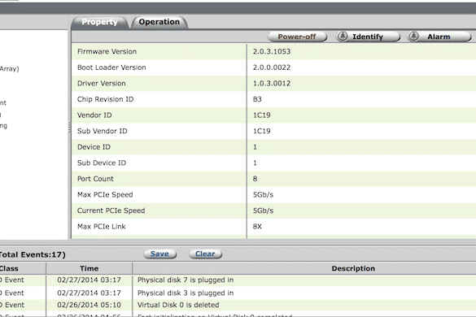Clear the event log
Screen dimensions: 476x317
coord(205,254)
